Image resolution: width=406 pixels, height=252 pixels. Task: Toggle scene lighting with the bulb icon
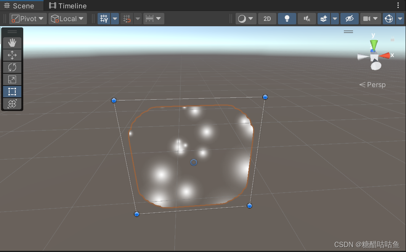287,18
